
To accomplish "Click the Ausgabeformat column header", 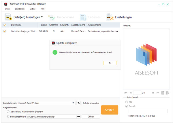I will [x=78, y=25].
